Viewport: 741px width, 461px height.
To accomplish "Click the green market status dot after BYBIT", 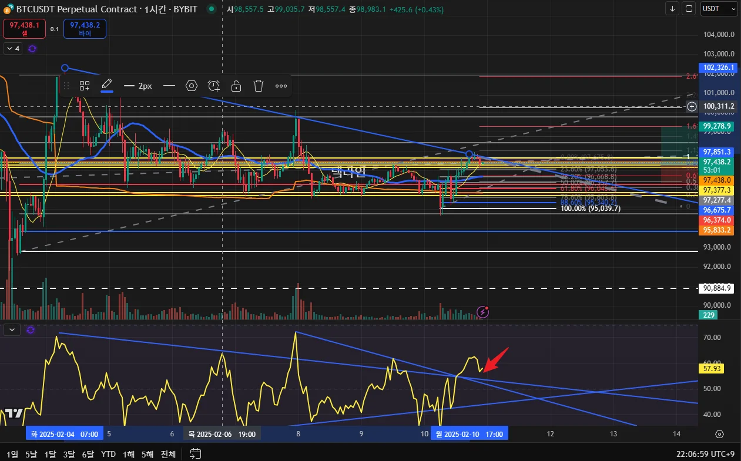I will point(210,10).
